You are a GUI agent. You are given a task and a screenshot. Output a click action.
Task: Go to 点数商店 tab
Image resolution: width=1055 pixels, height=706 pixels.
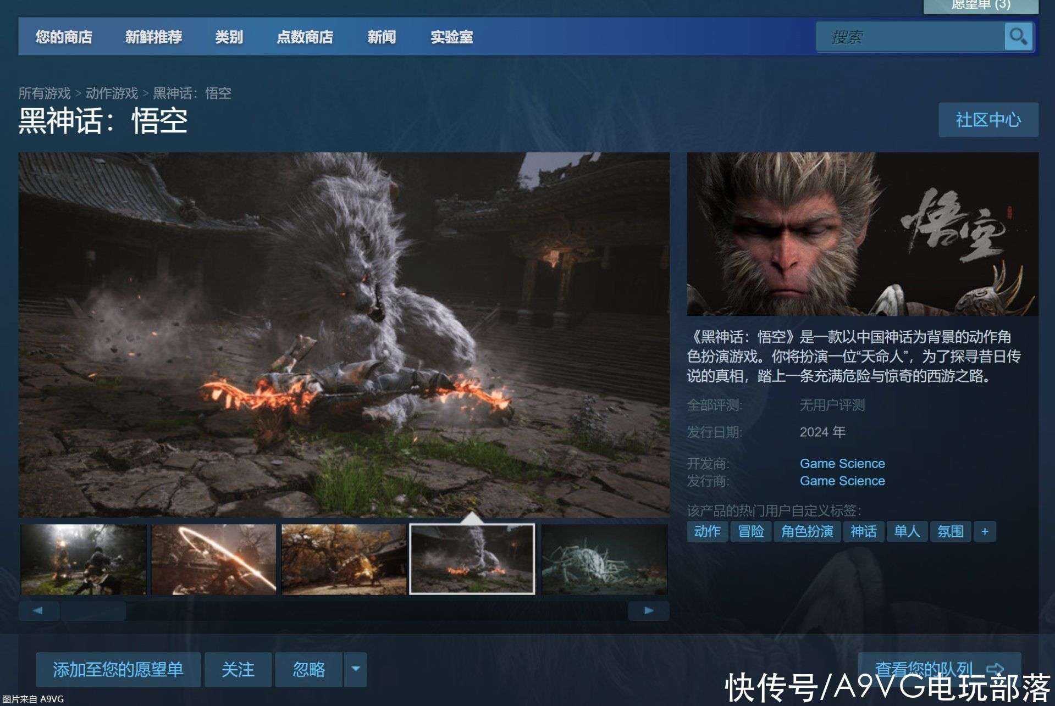point(305,37)
